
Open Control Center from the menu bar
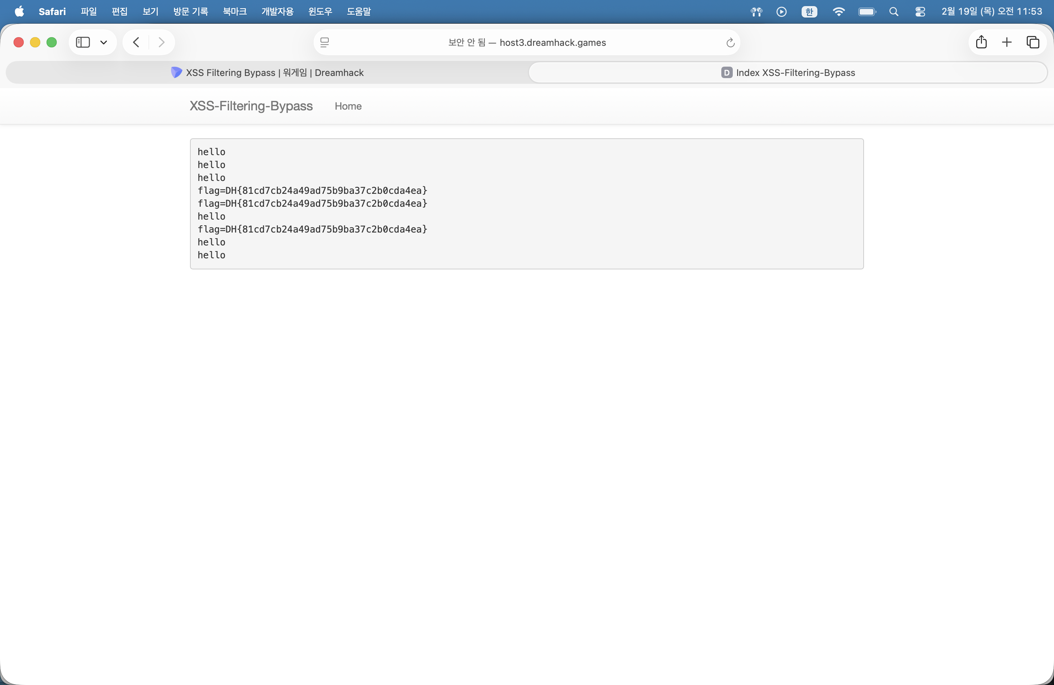pyautogui.click(x=920, y=11)
